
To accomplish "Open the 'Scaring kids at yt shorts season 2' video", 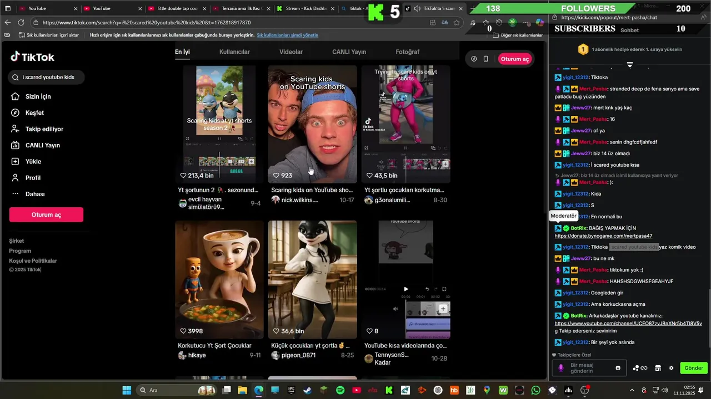I will (x=219, y=124).
